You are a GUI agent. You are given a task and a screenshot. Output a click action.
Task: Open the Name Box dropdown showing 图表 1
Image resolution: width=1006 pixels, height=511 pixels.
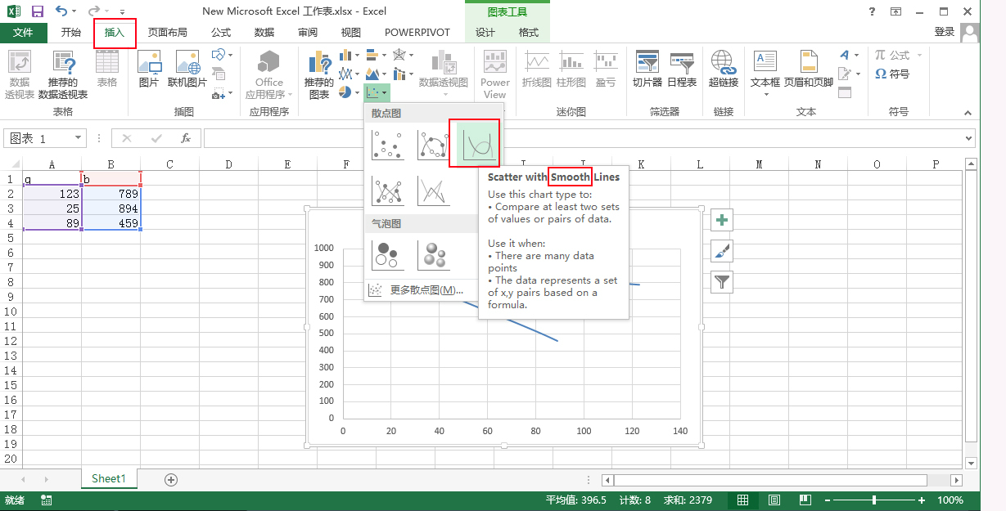coord(79,138)
